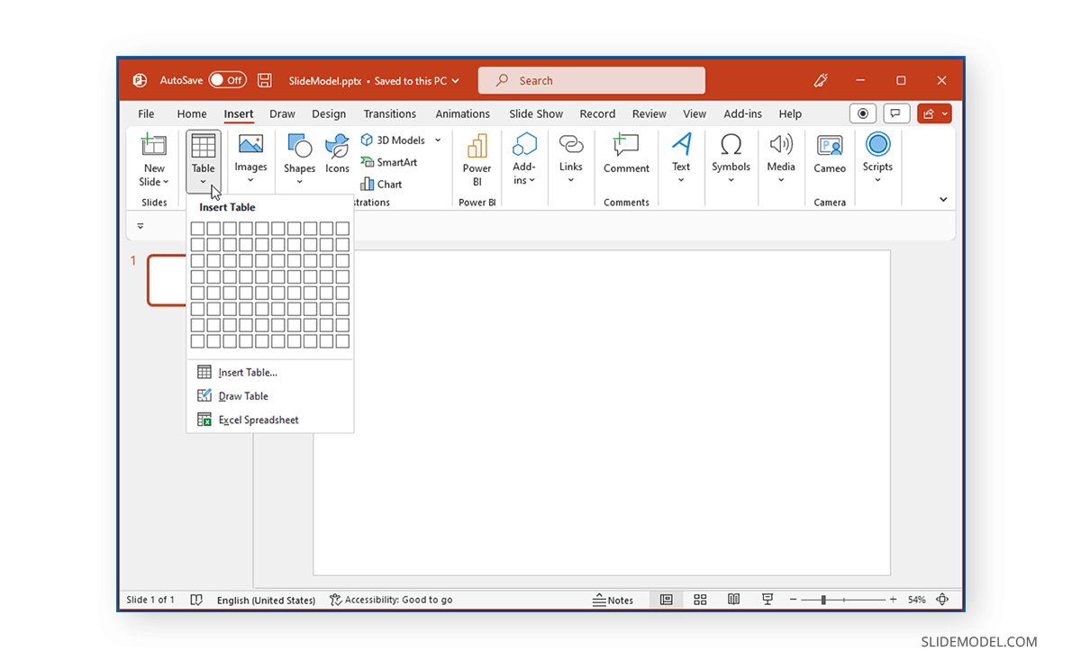This screenshot has height=669, width=1081.
Task: Choose Insert Table... from the menu
Action: click(x=245, y=372)
